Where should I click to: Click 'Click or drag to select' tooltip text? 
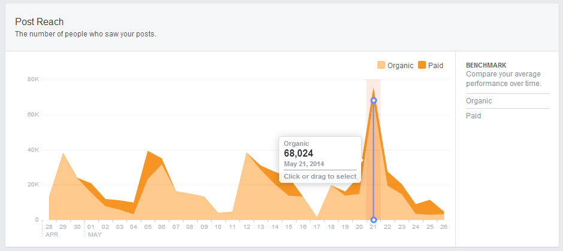[320, 176]
